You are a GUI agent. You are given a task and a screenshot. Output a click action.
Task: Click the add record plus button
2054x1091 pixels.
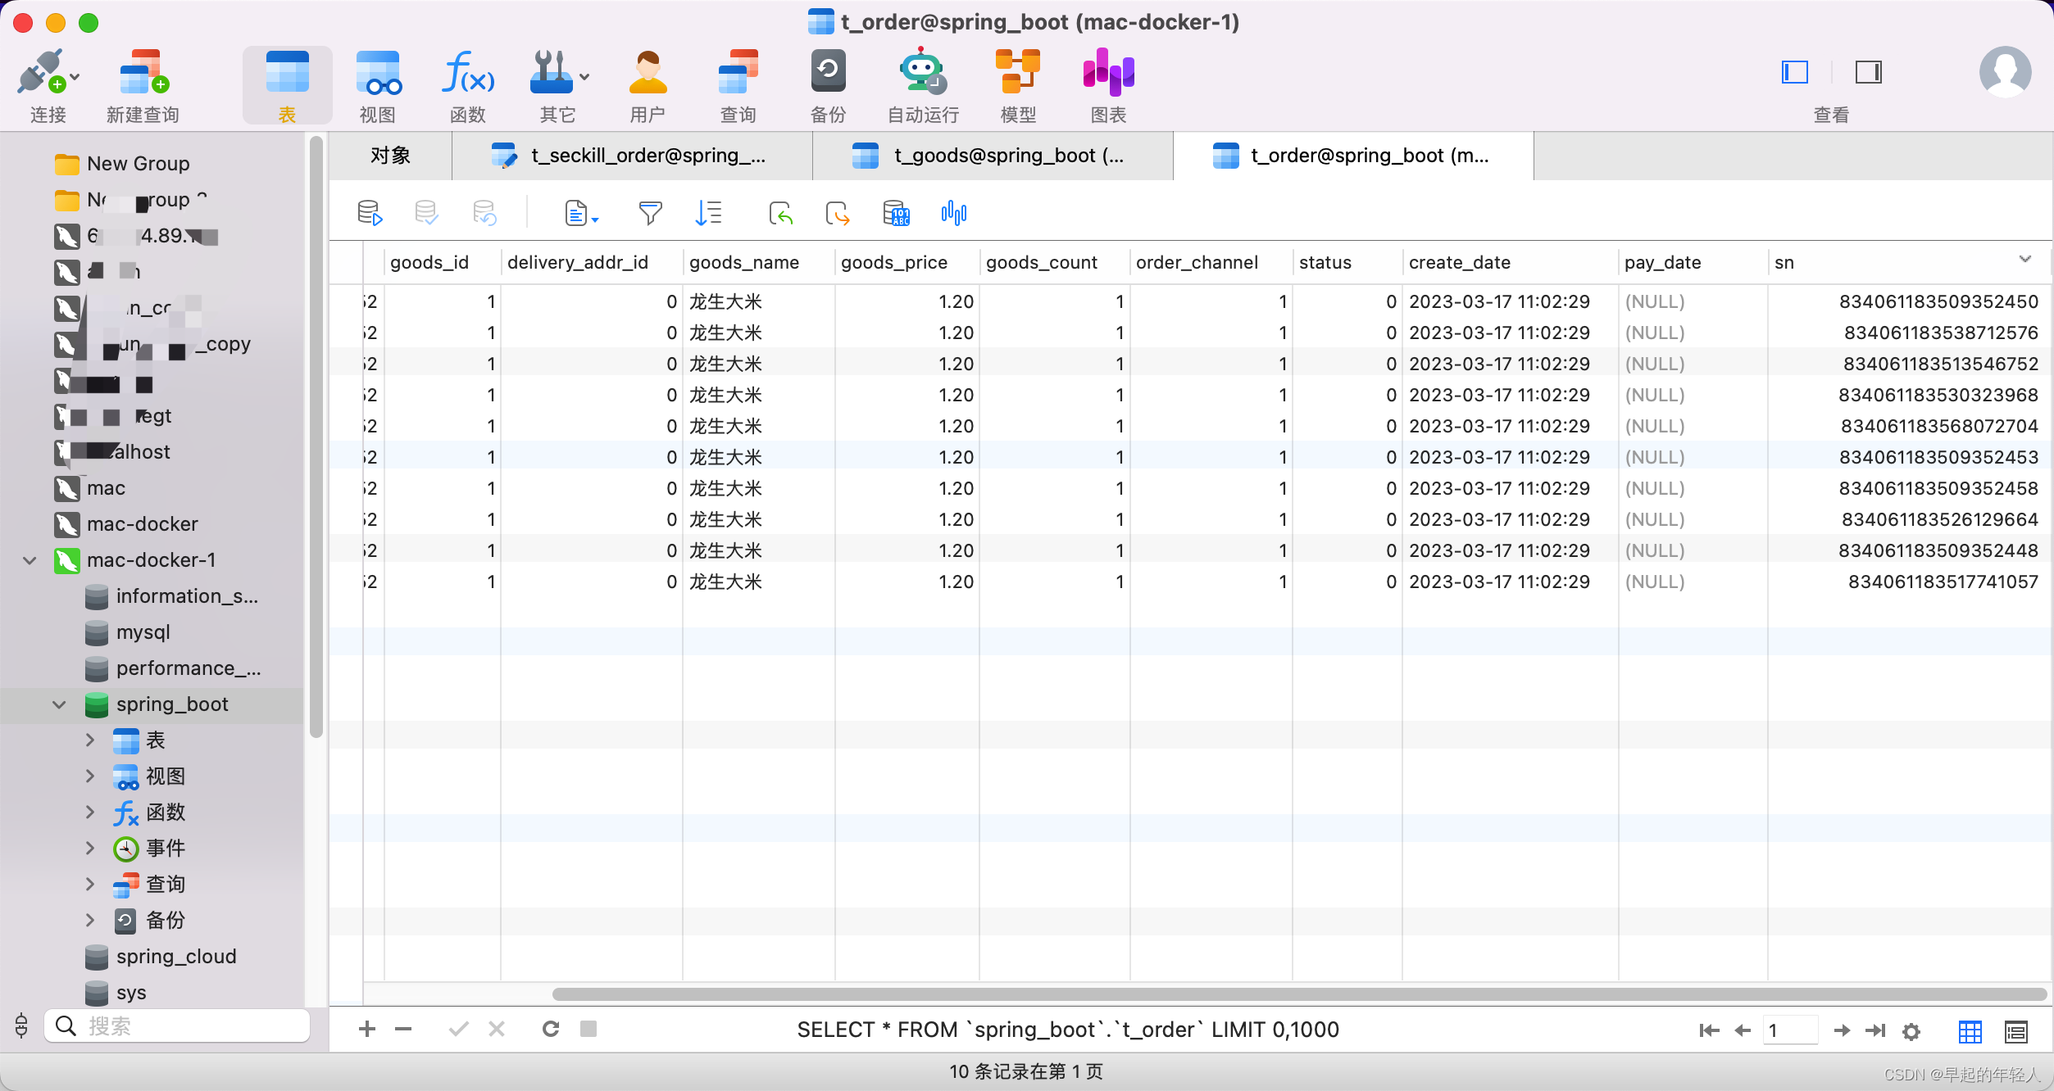367,1029
